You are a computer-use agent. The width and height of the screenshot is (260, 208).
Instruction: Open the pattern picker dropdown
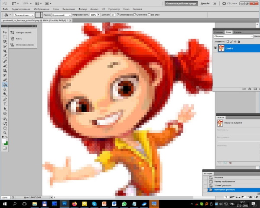pos(42,15)
